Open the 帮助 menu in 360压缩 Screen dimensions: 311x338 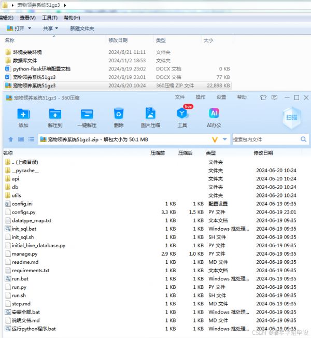242,97
